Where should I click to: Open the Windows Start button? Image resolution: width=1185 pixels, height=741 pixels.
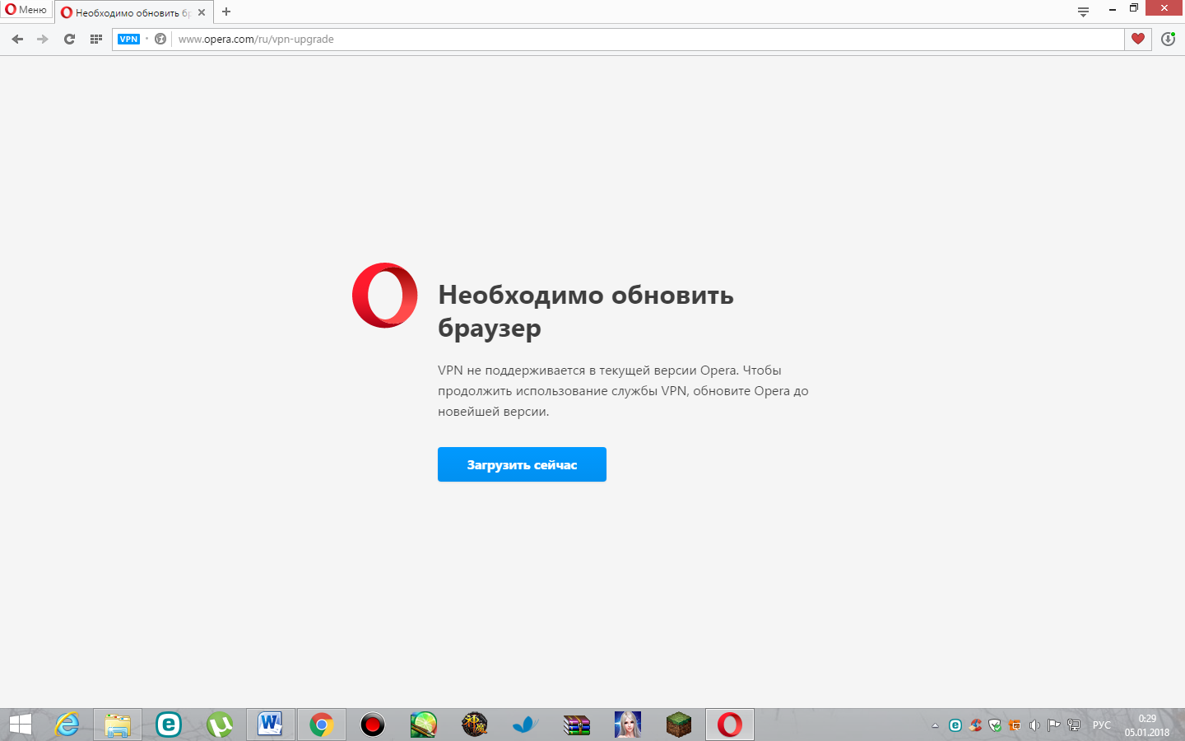(21, 725)
